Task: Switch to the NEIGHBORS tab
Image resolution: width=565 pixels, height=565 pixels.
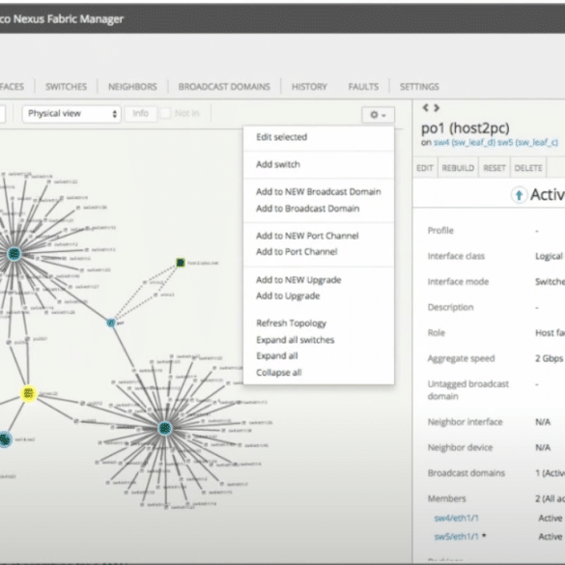Action: click(132, 87)
